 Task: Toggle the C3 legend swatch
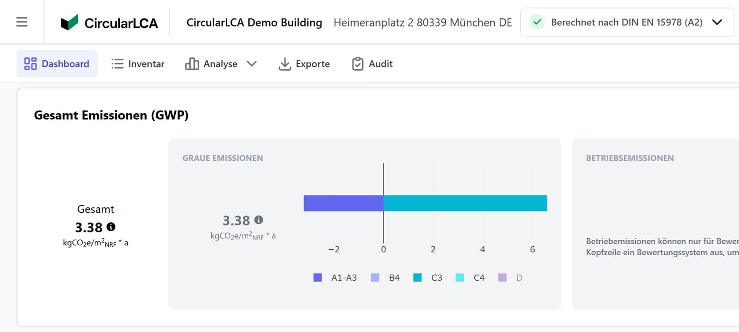click(417, 278)
